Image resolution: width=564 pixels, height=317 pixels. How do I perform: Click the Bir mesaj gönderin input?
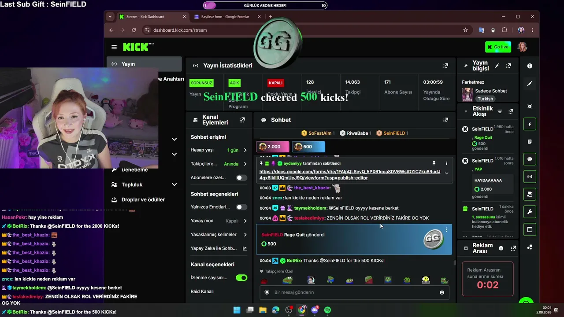354,292
